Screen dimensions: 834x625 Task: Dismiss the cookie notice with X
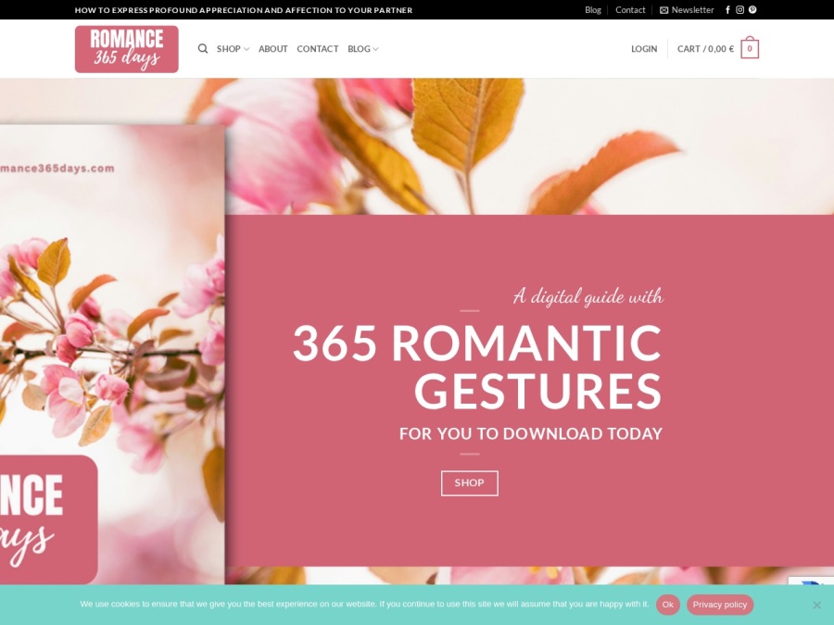click(816, 605)
